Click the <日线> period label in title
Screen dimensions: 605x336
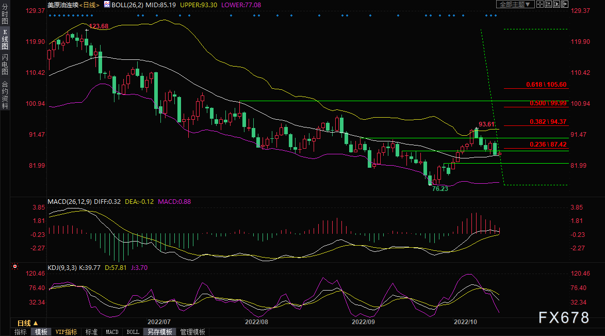click(x=89, y=5)
